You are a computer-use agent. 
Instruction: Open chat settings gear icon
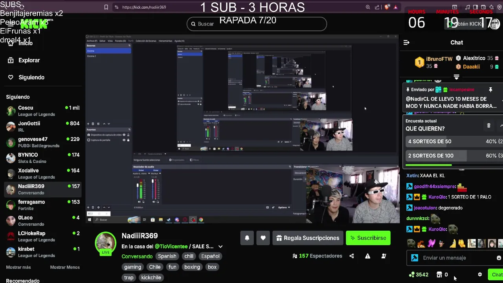[480, 274]
